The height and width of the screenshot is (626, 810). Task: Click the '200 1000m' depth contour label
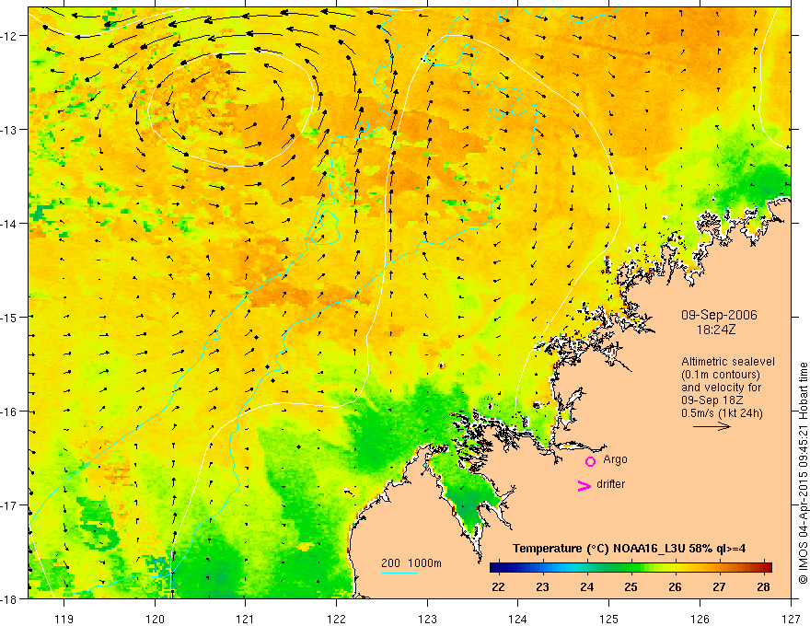click(411, 563)
